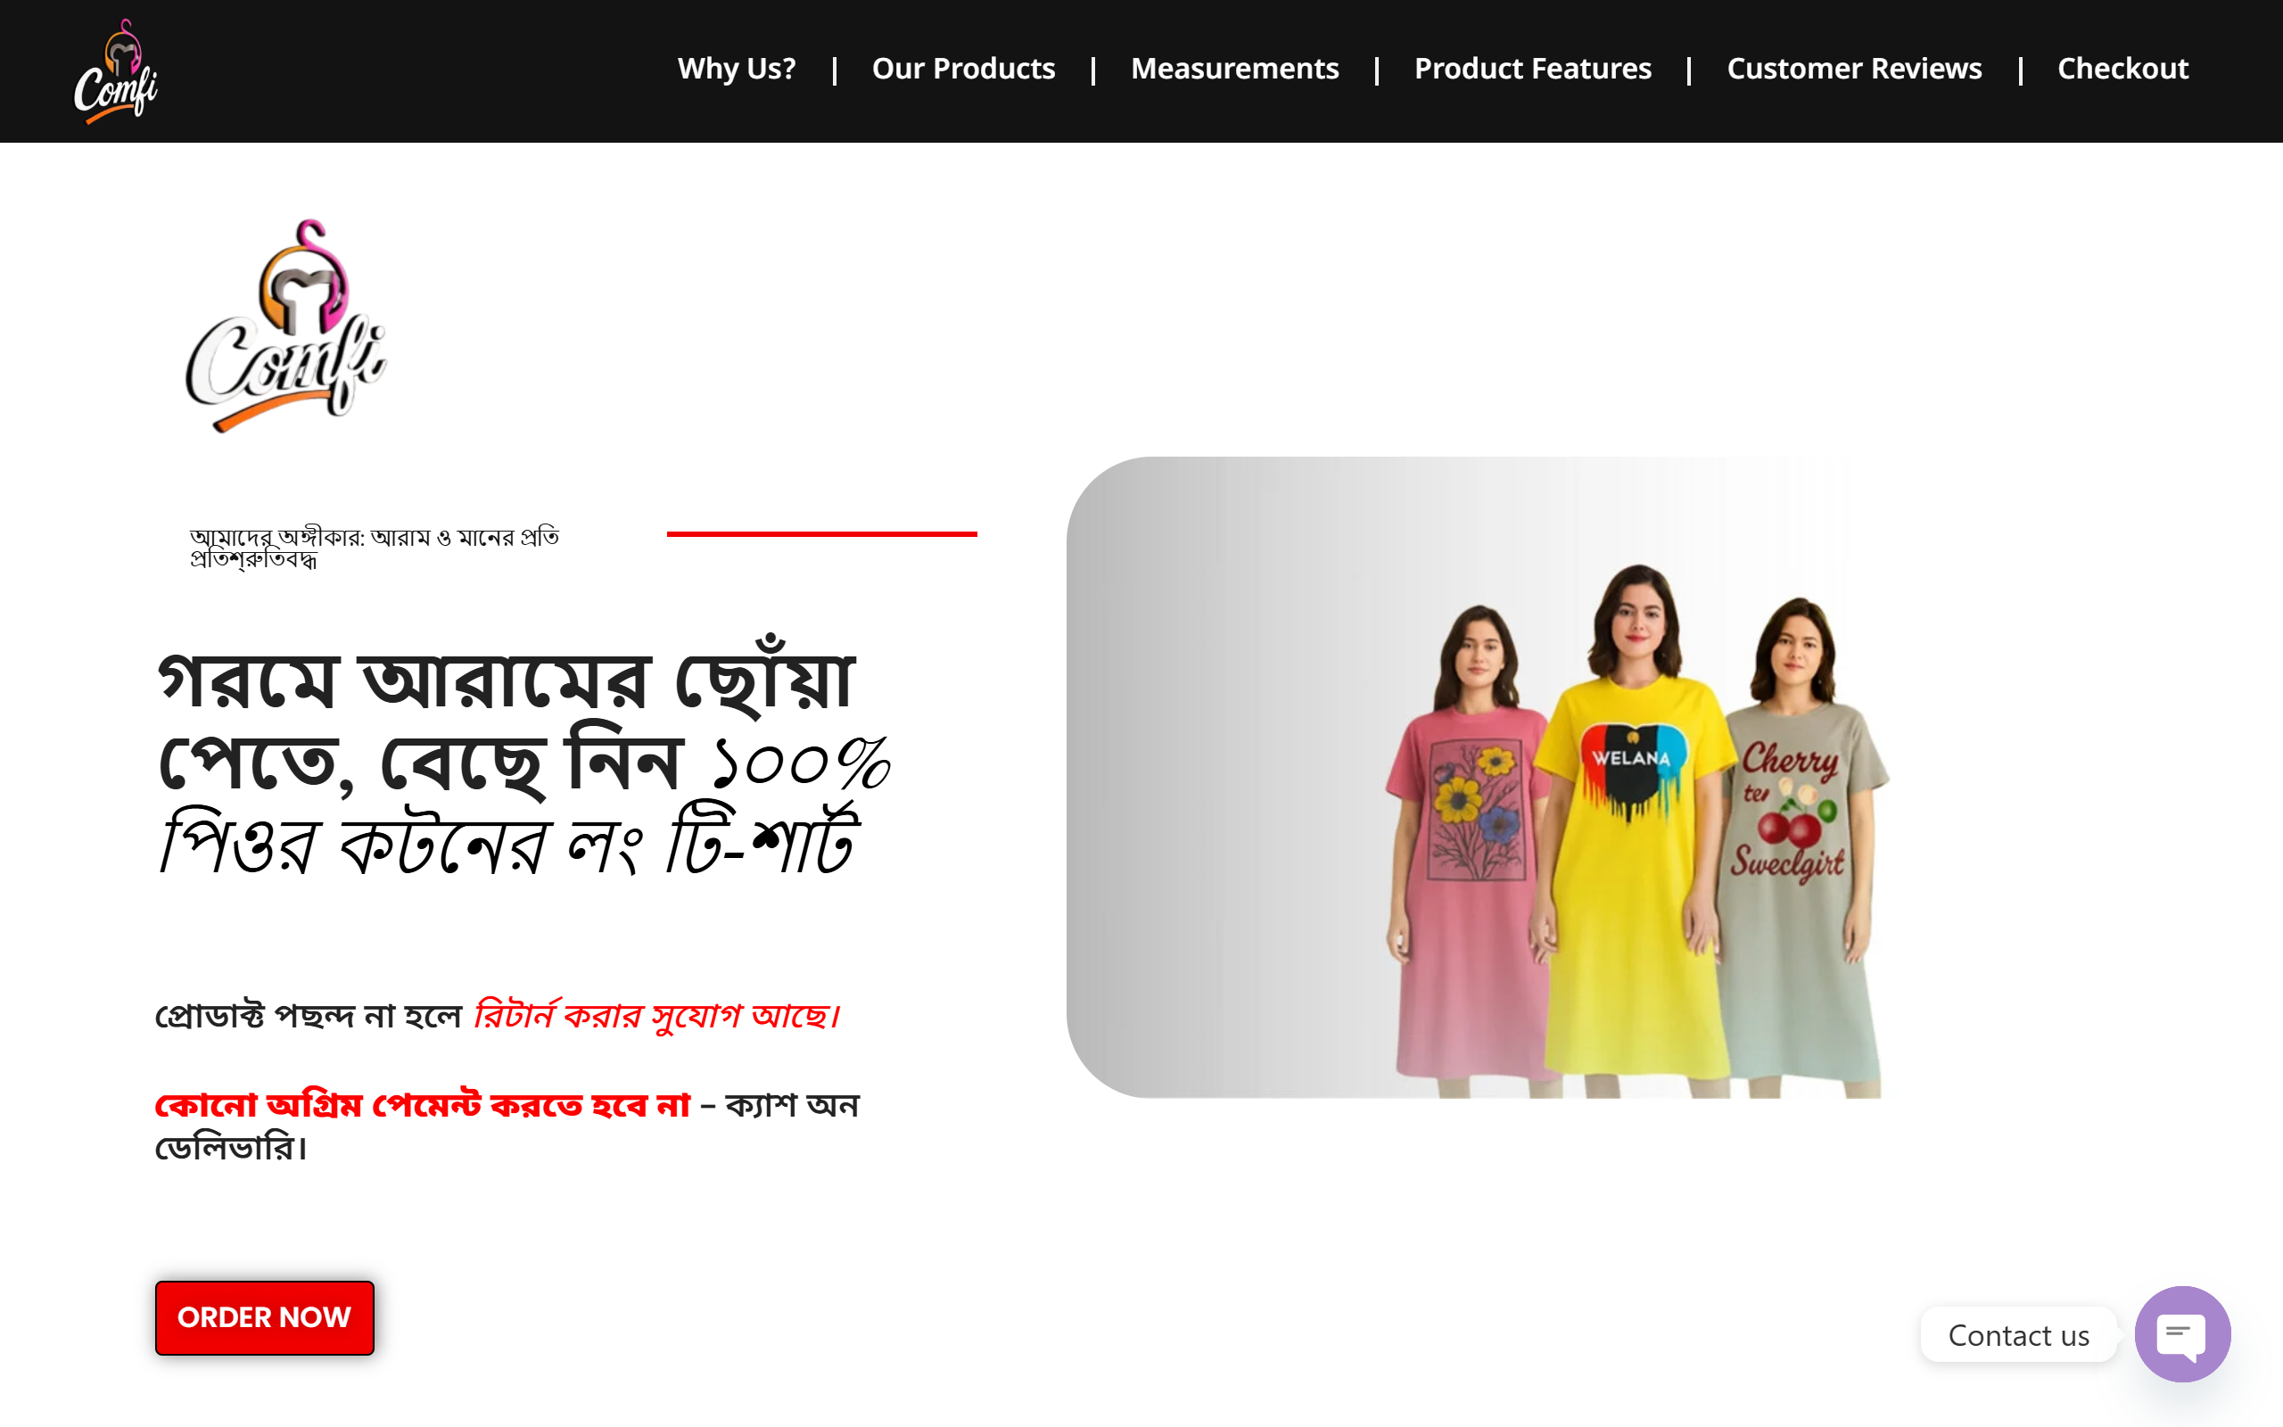This screenshot has height=1427, width=2283.
Task: Click the yellow WELANA t-shirt model
Action: tap(1634, 830)
